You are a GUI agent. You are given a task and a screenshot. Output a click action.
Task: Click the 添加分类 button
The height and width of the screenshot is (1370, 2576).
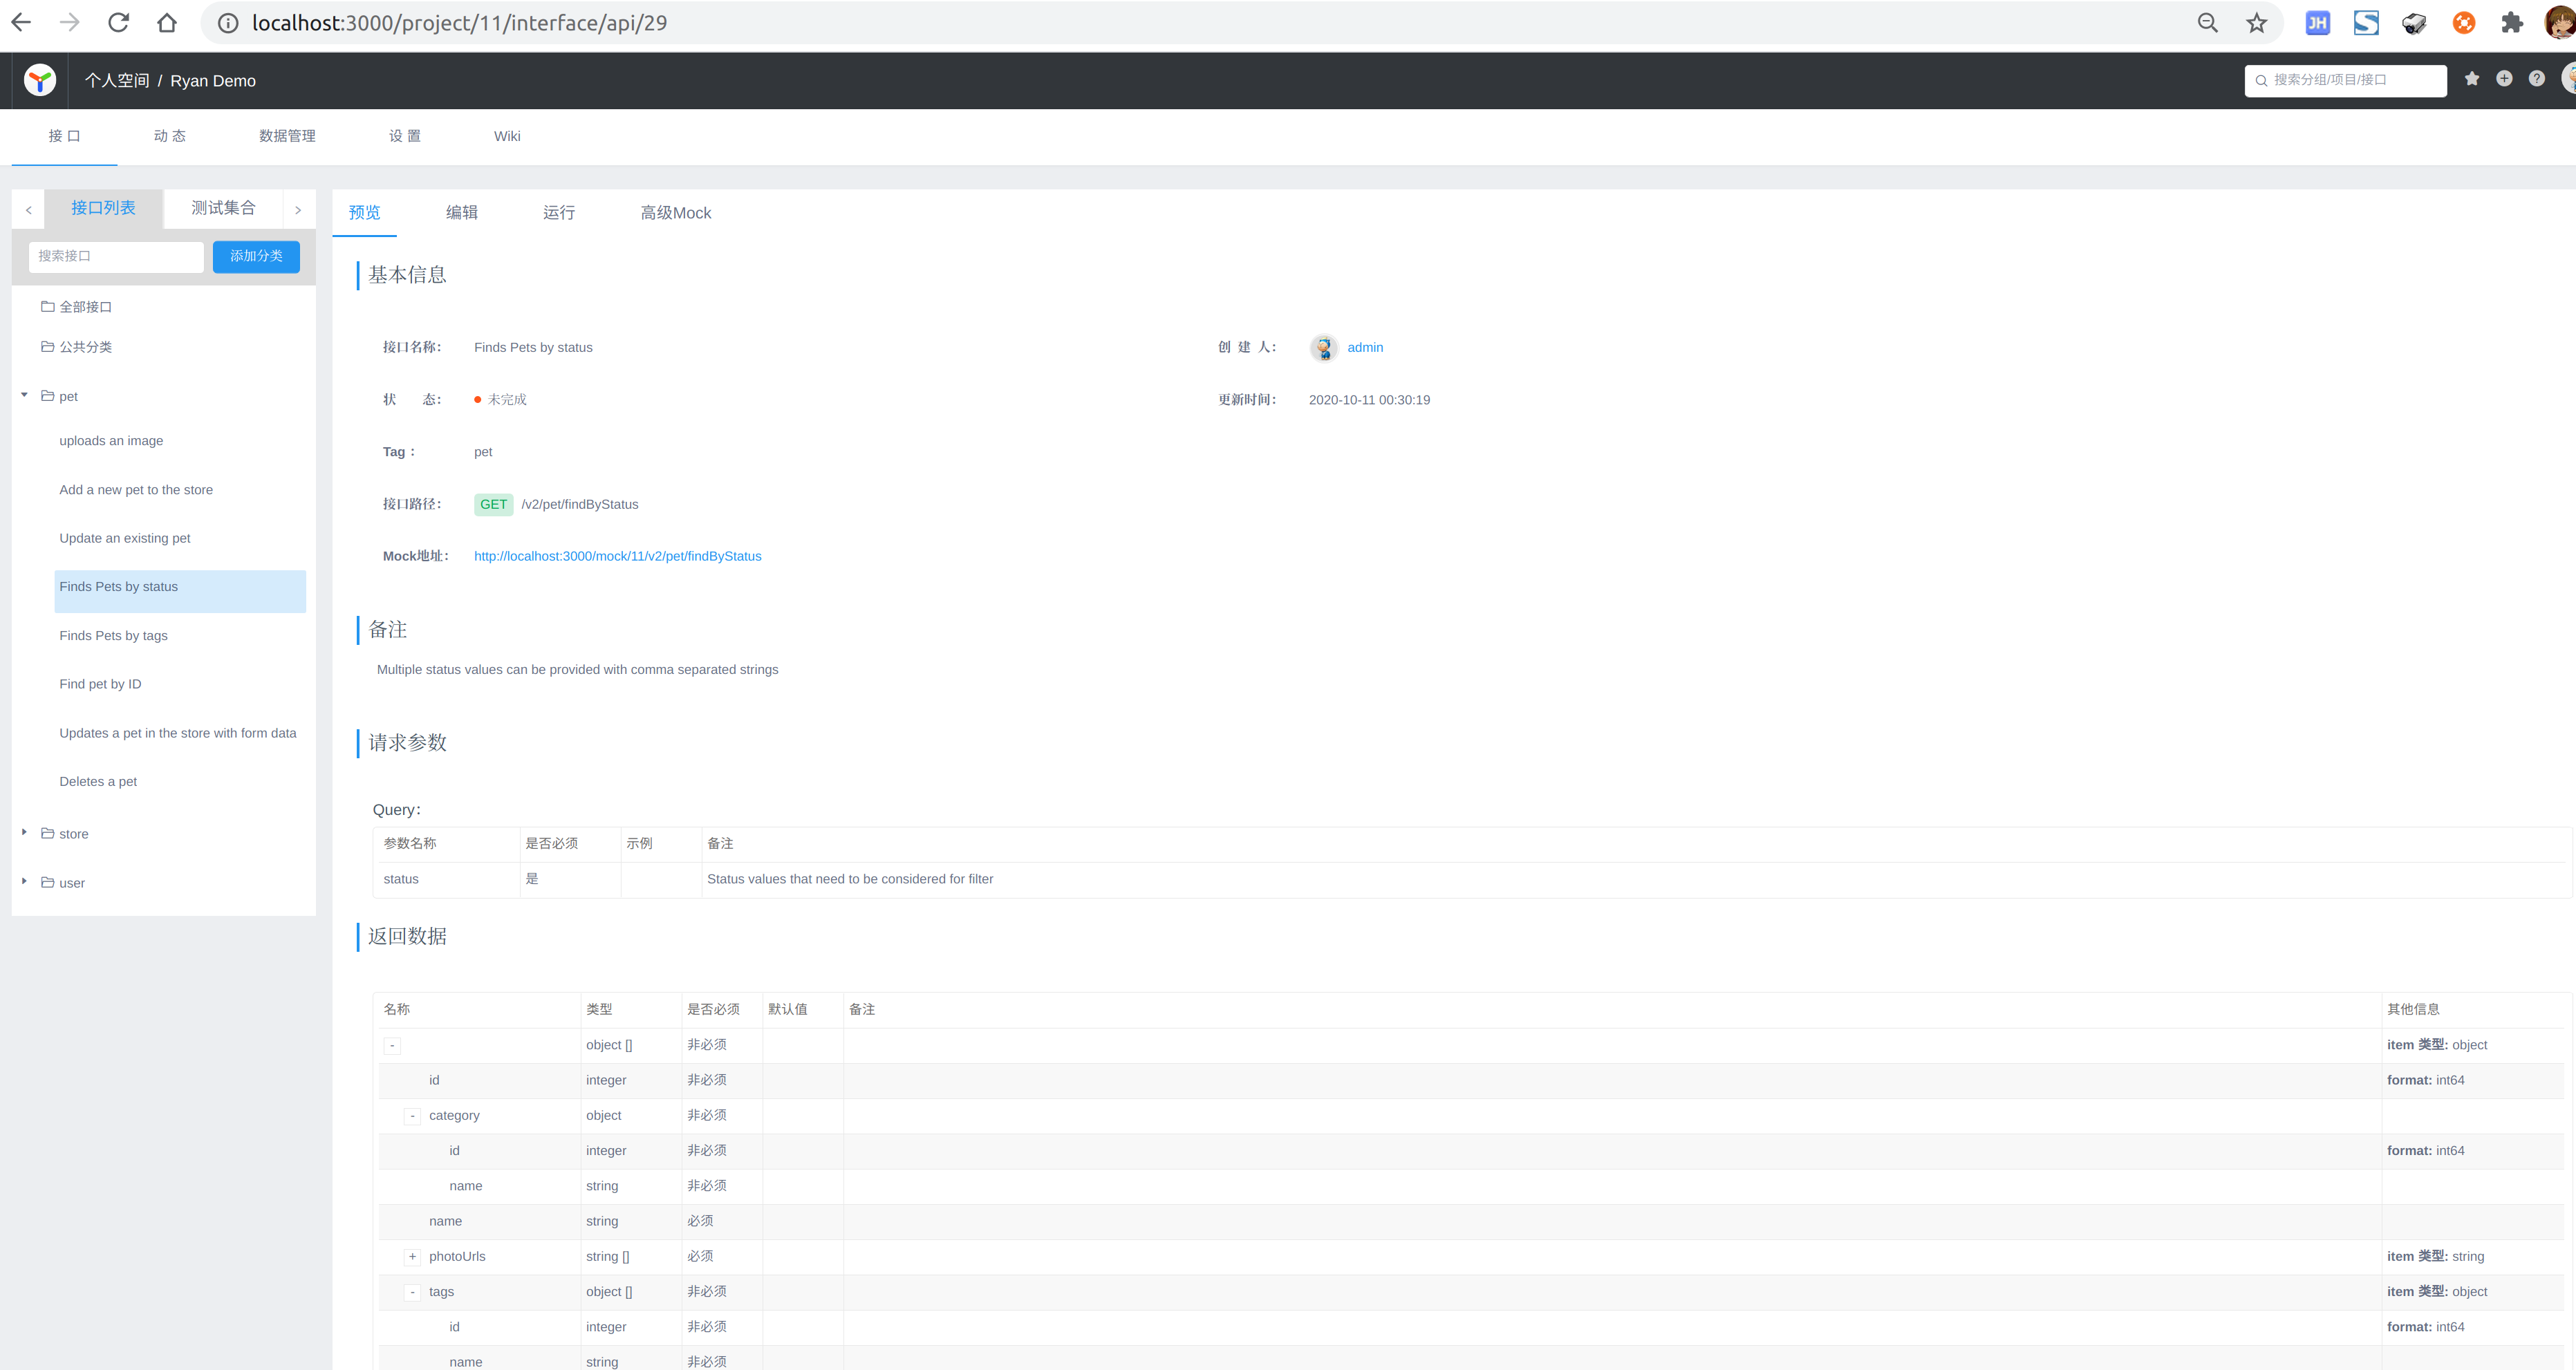point(256,256)
